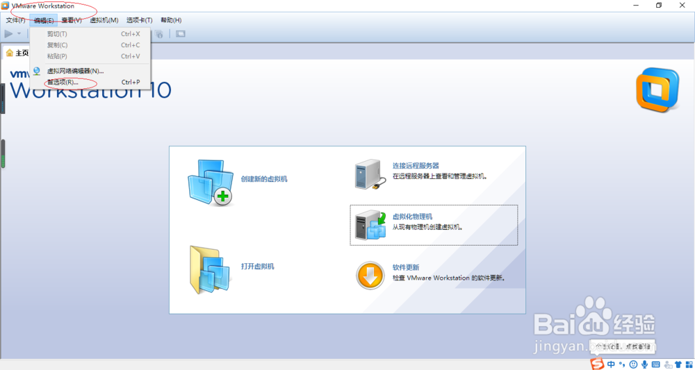Select 首选项(R)... in the edit menu
The image size is (695, 370).
[91, 83]
